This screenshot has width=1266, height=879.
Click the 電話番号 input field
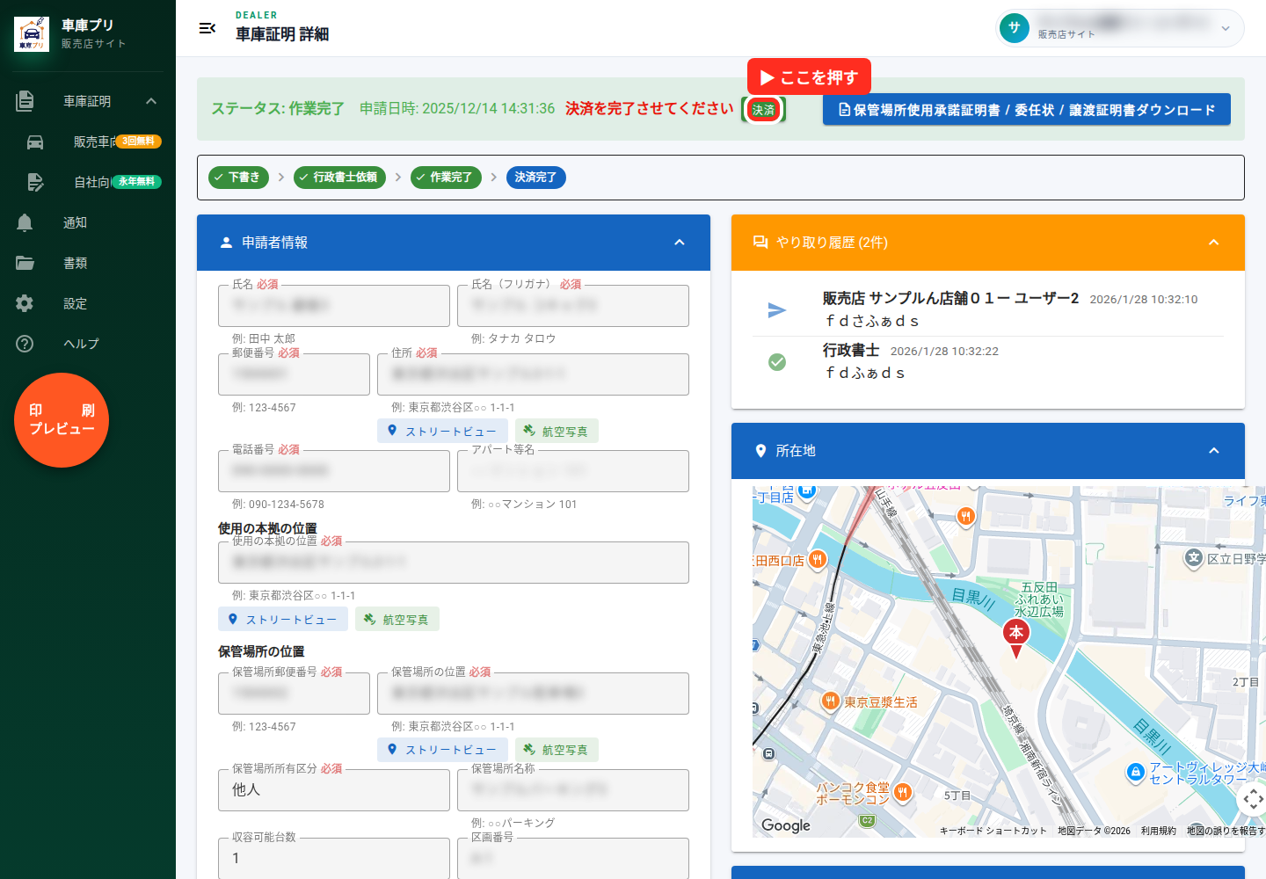click(x=334, y=471)
